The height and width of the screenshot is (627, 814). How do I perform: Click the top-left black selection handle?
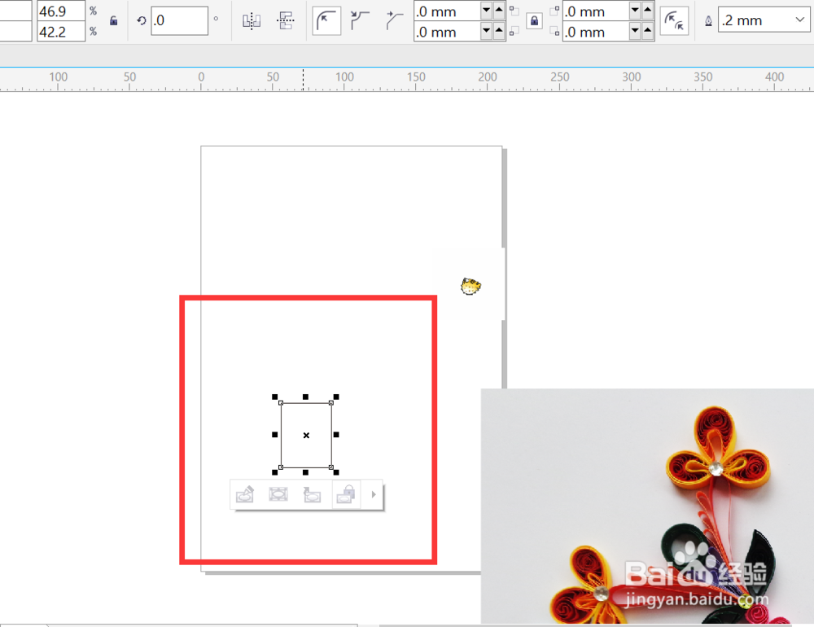274,397
